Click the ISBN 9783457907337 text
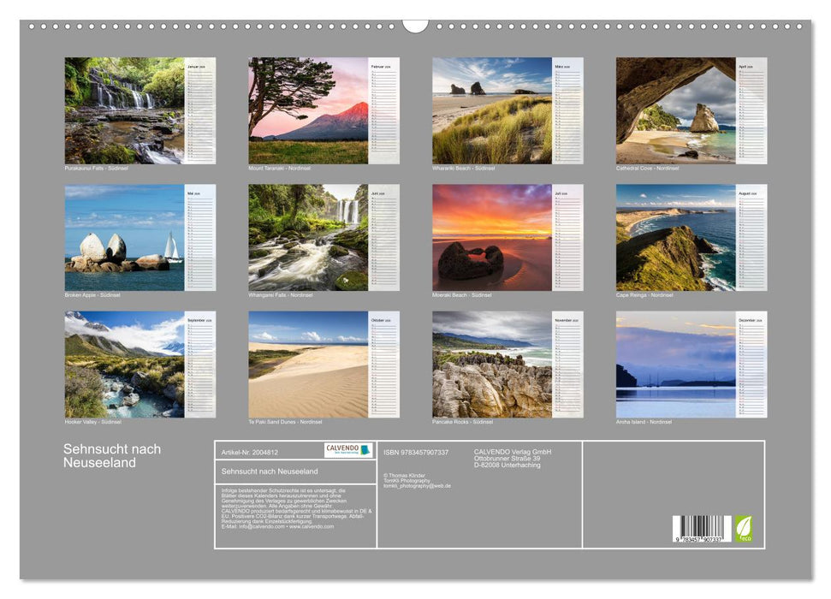The image size is (831, 599). pyautogui.click(x=416, y=452)
